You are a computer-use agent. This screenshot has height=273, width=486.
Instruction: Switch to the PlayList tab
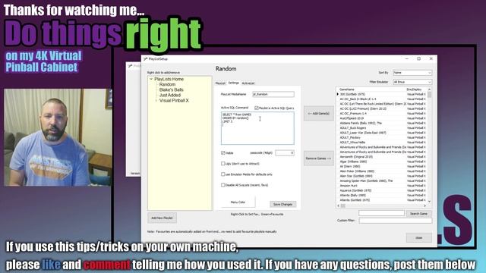pyautogui.click(x=220, y=83)
